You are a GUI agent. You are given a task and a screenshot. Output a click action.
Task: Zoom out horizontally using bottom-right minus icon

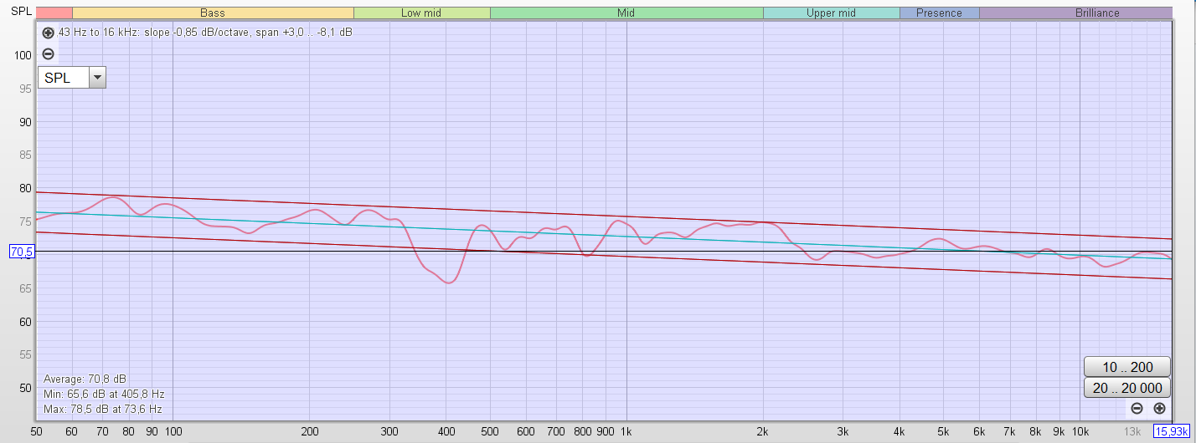pos(1137,408)
